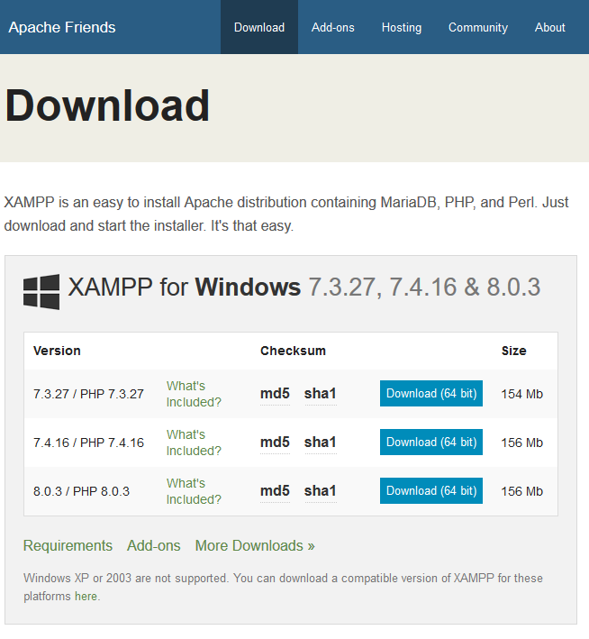Show md5 checksum for 7.4.16
Viewport: 589px width, 639px height.
(275, 443)
